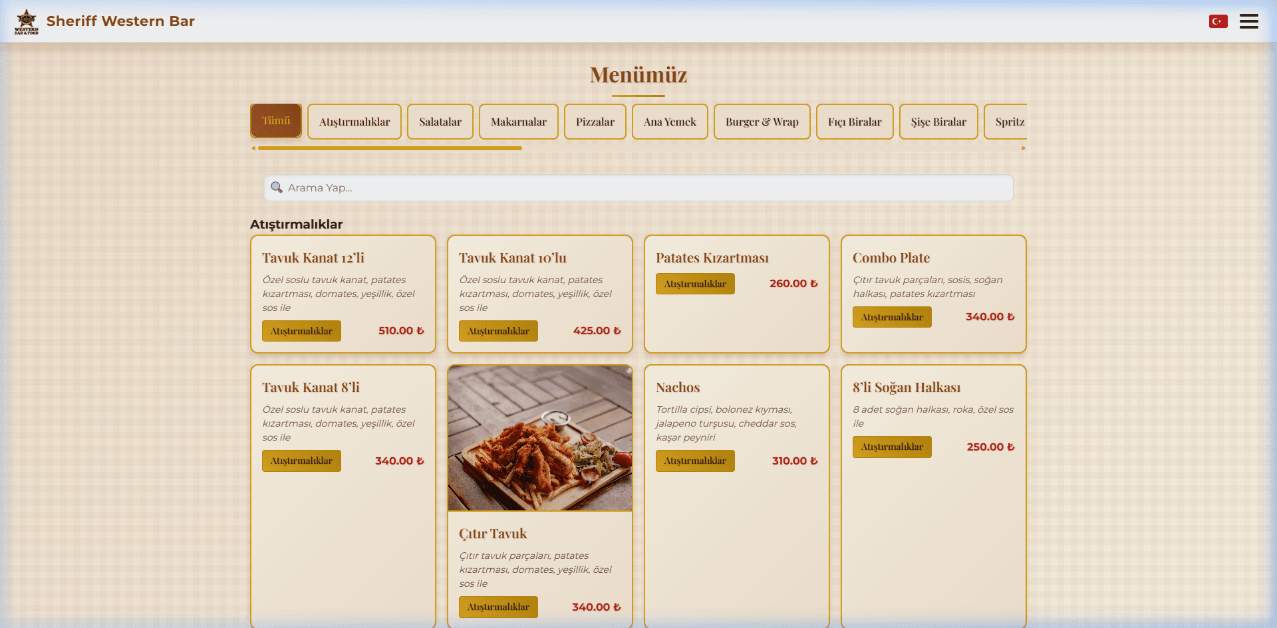Click the magnifier icon in search bar
Screen dimensions: 1277x628
[x=277, y=188]
